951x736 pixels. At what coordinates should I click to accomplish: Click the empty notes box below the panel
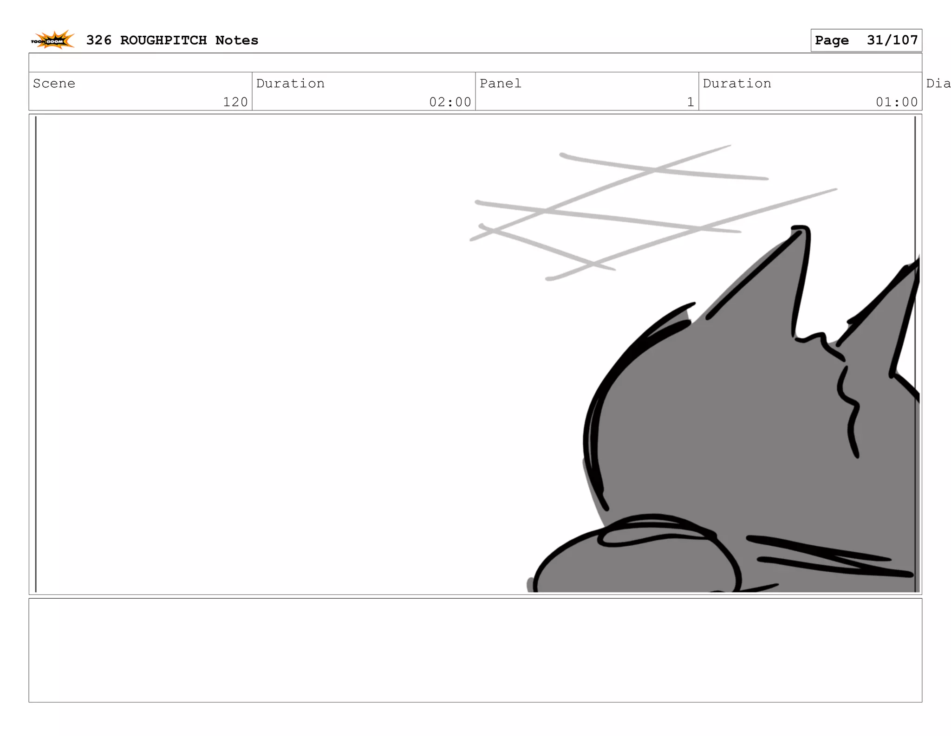pyautogui.click(x=475, y=650)
